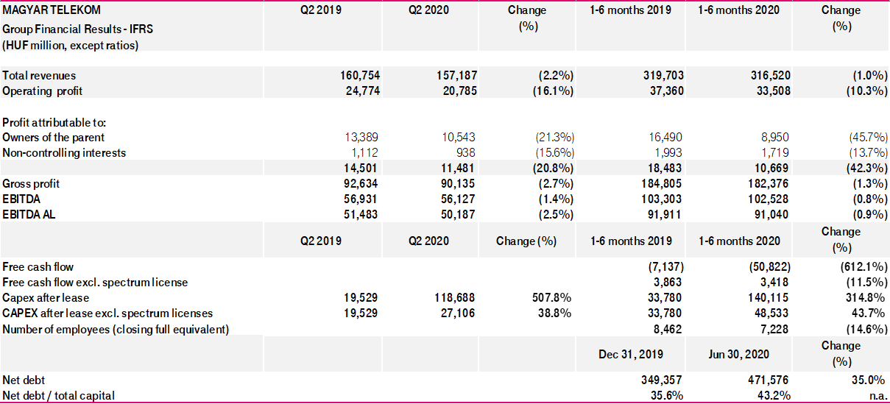Click the Total revenues row label
Image resolution: width=890 pixels, height=404 pixels.
point(39,75)
